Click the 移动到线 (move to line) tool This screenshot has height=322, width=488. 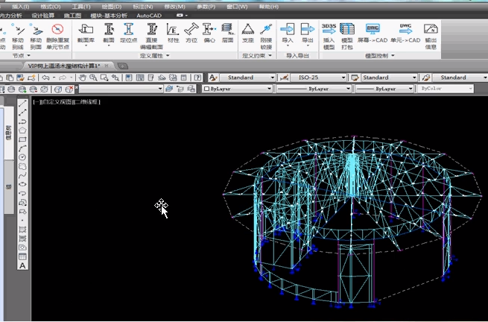(x=18, y=36)
